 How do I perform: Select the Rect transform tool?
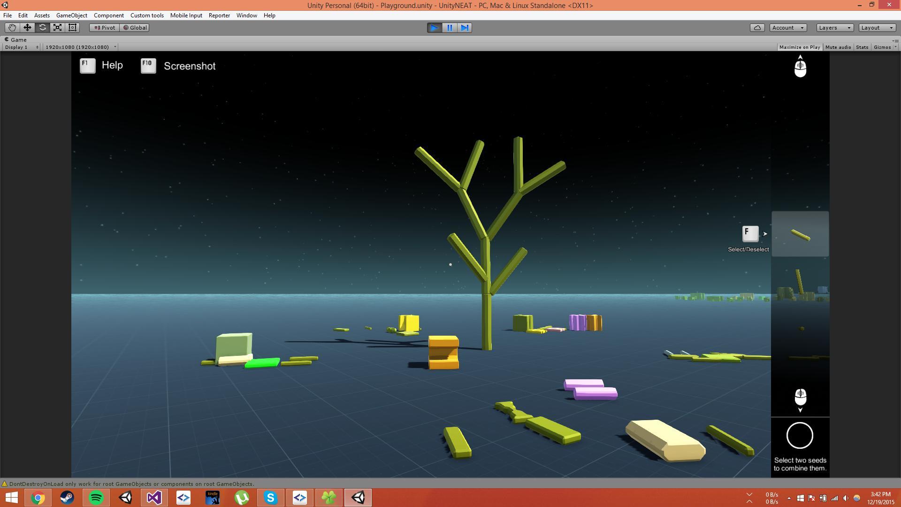73,28
